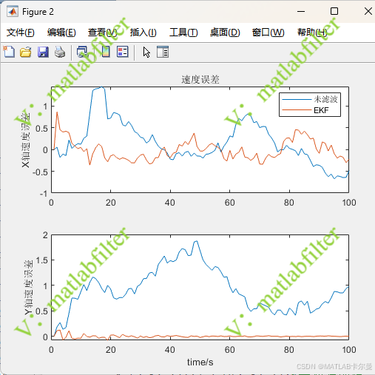Open the 帮助(H) menu
Screen dimensions: 375x375
pyautogui.click(x=312, y=33)
